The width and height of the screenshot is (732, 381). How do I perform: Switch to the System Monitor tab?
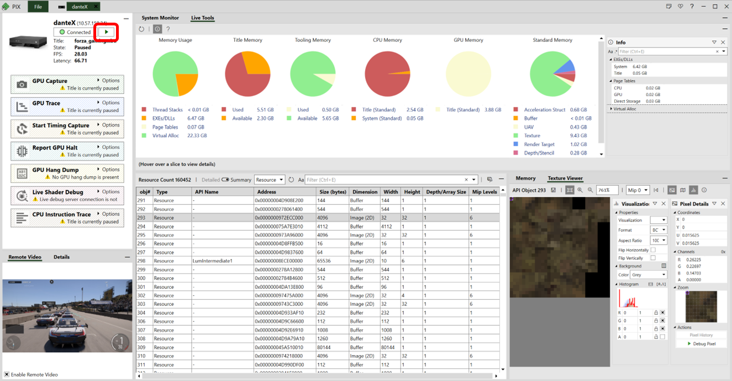pos(160,18)
